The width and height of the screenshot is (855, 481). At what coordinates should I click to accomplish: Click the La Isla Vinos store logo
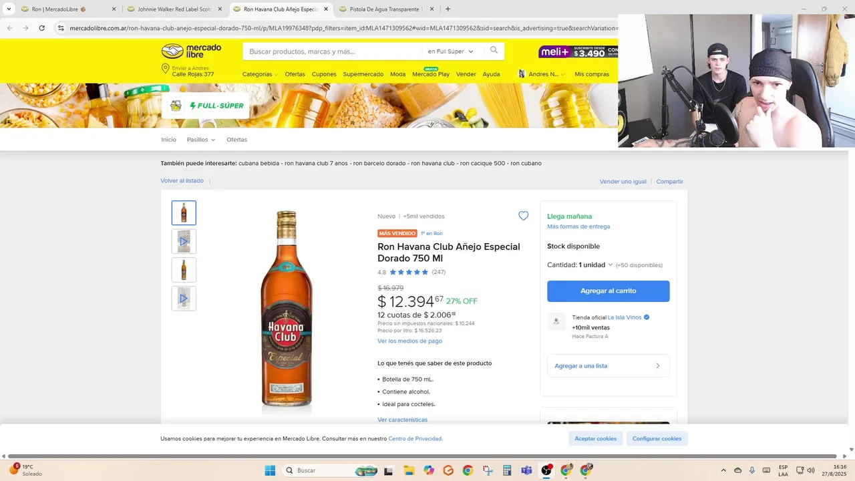coord(556,321)
